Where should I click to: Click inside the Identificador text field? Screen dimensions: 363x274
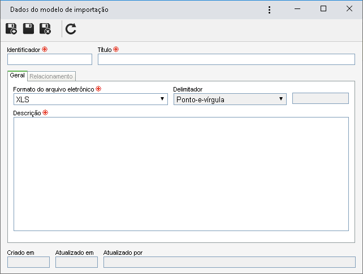coord(50,59)
